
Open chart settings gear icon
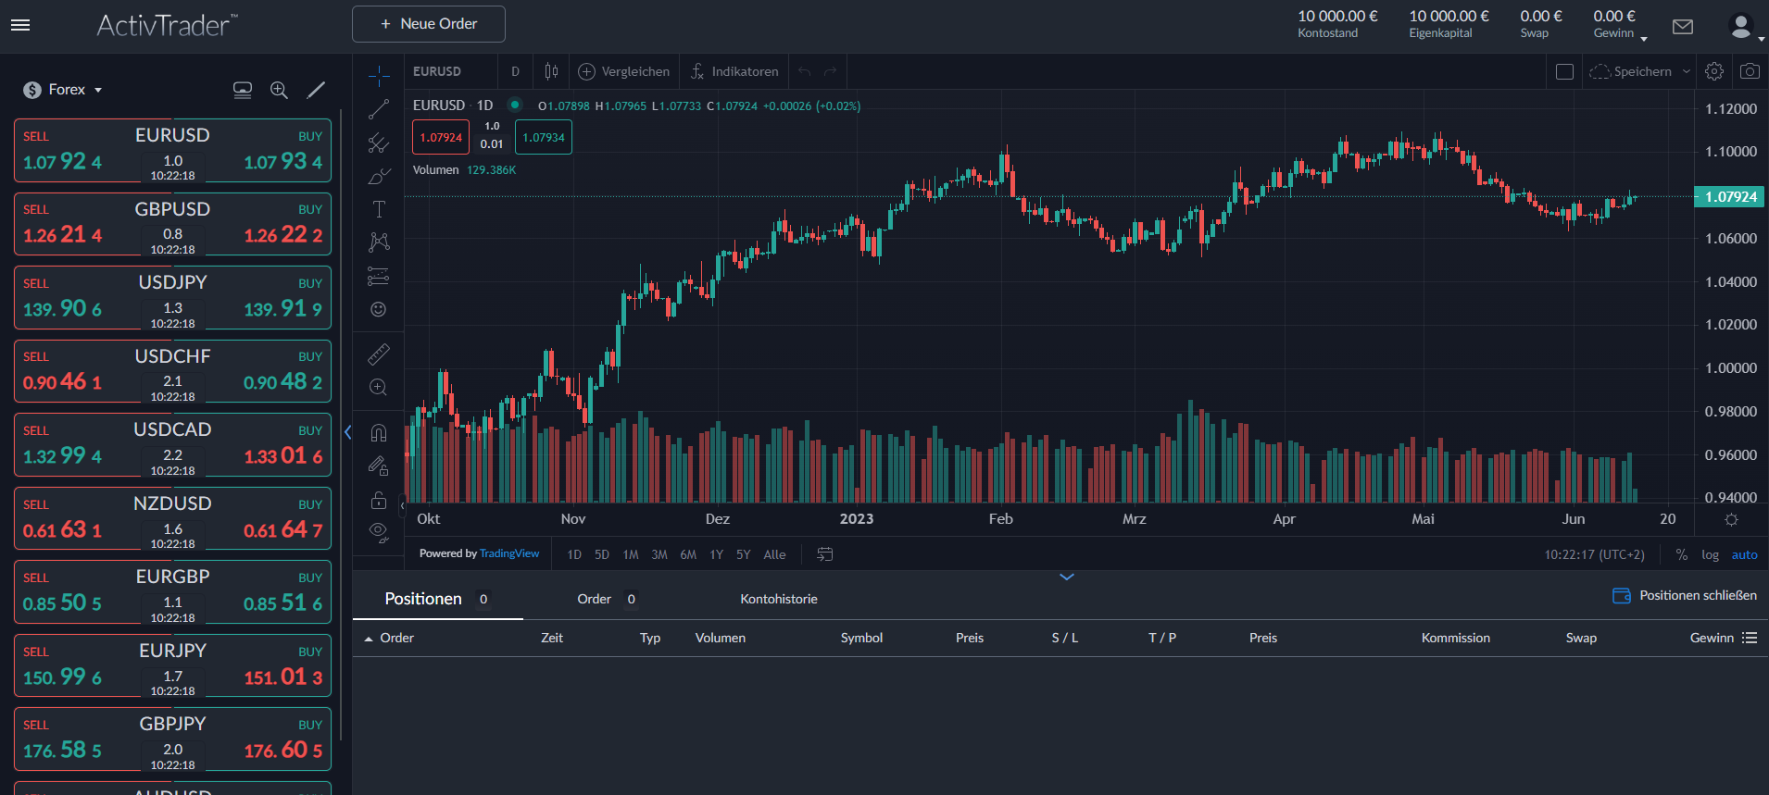(1714, 71)
